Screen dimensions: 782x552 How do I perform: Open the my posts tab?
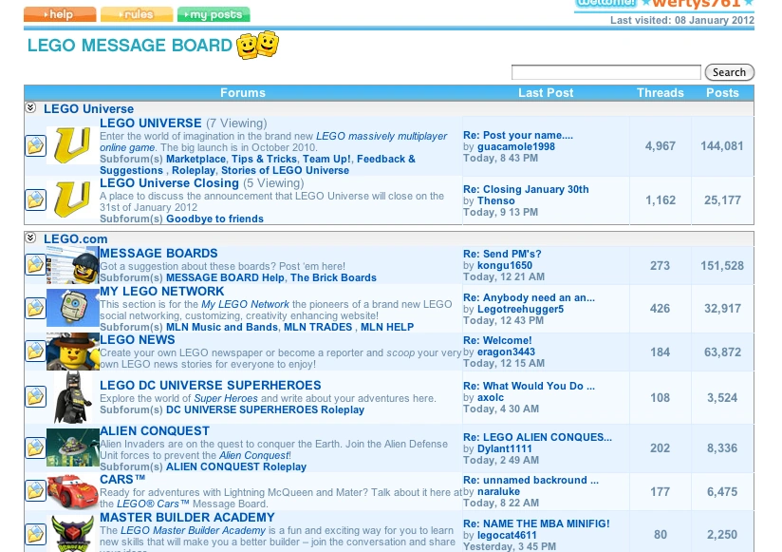214,14
